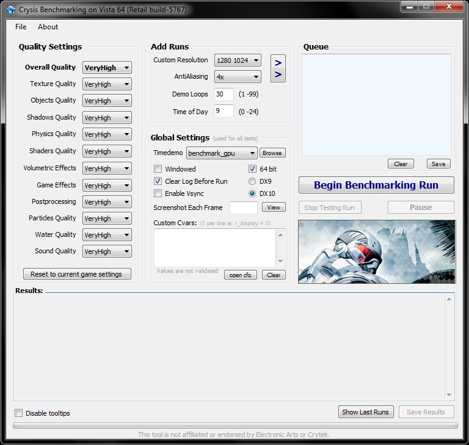Open the Shaders Quality dropdown
The image size is (469, 445).
pos(107,151)
